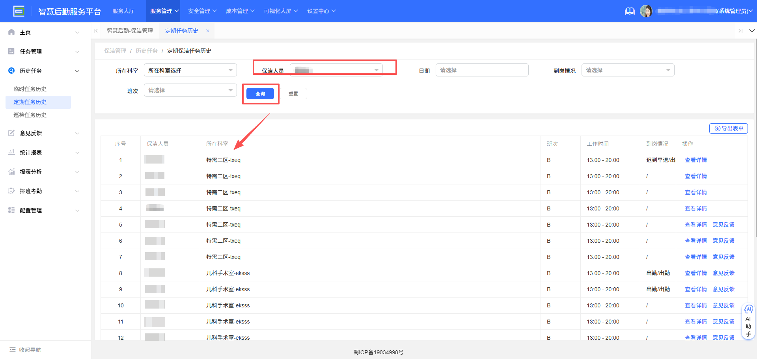Open the 任务管理 sidebar section icon

[x=11, y=51]
